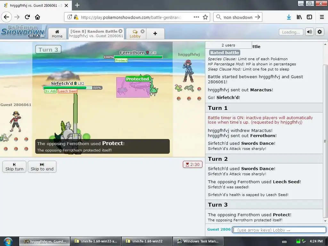Click the Leech Seed status label
The width and height of the screenshot is (328, 246).
click(68, 91)
